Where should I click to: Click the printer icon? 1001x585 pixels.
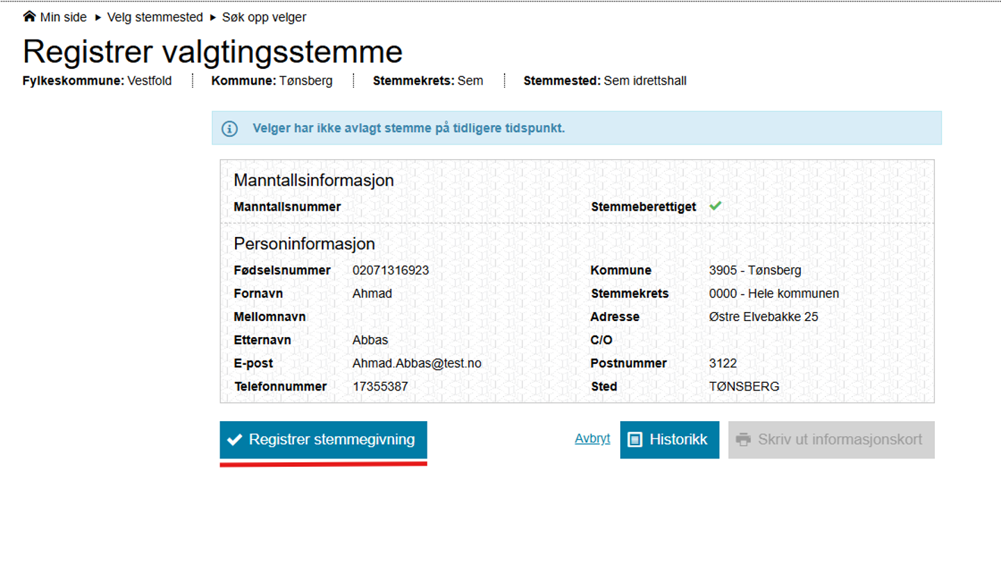(x=743, y=439)
